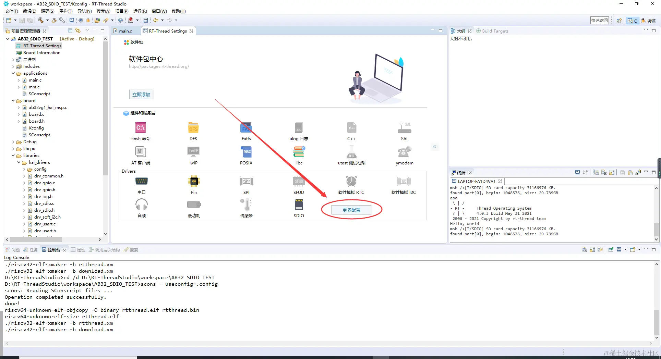Expand the Debug folder
This screenshot has height=359, width=661.
(x=13, y=141)
